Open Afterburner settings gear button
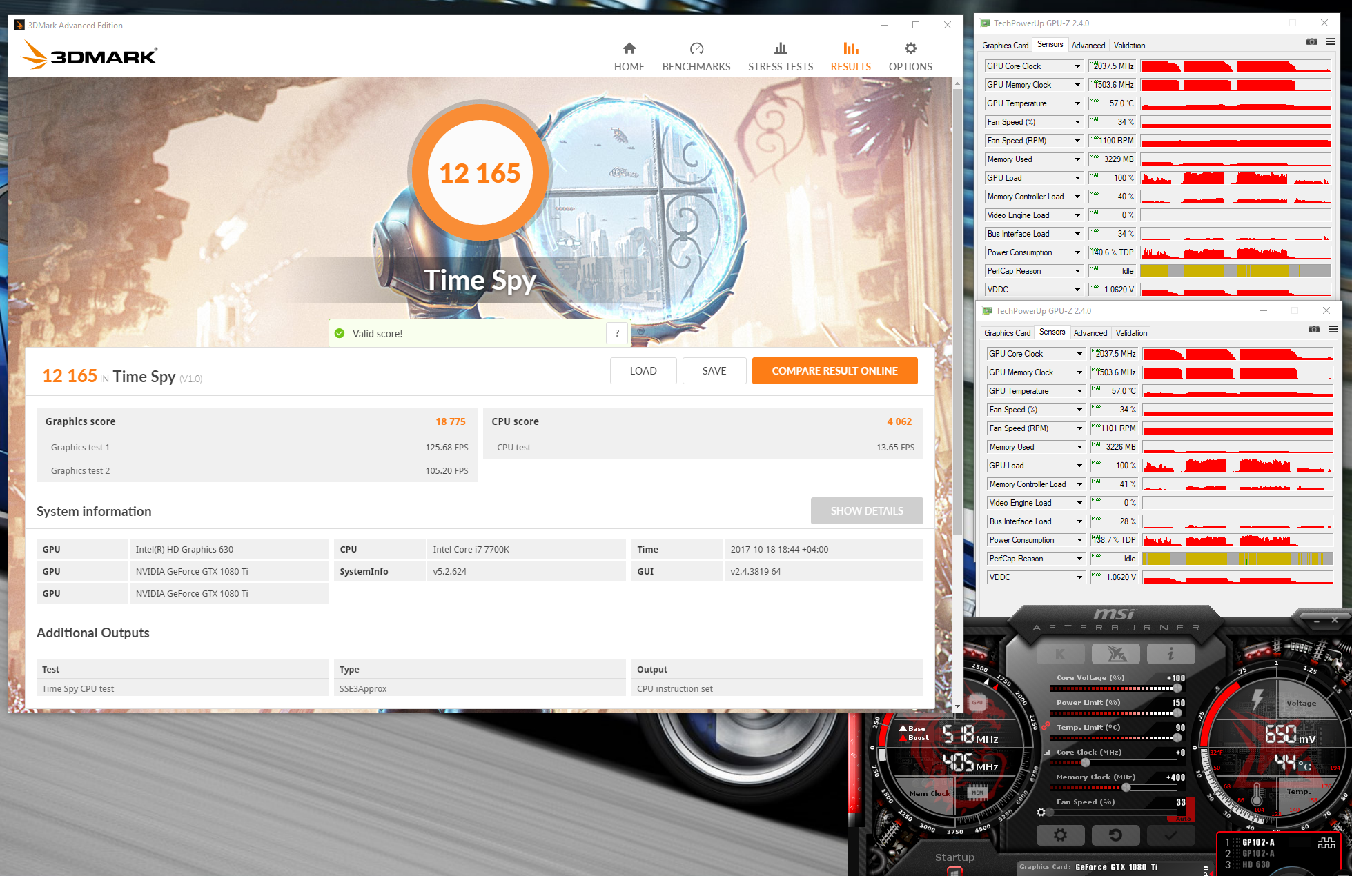 pyautogui.click(x=1060, y=835)
